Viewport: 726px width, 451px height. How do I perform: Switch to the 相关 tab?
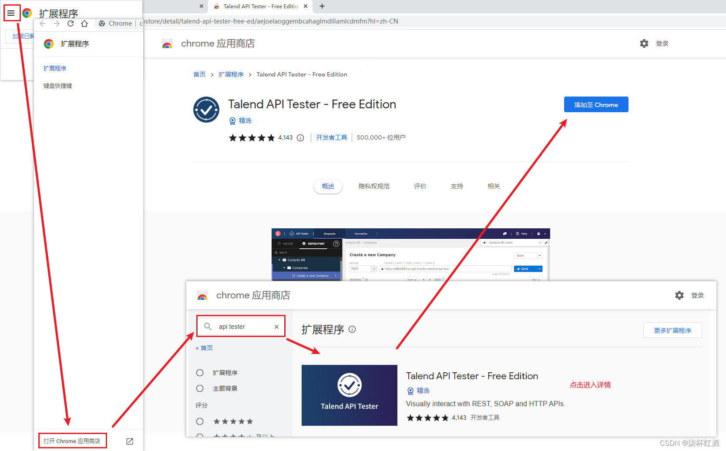pos(494,186)
